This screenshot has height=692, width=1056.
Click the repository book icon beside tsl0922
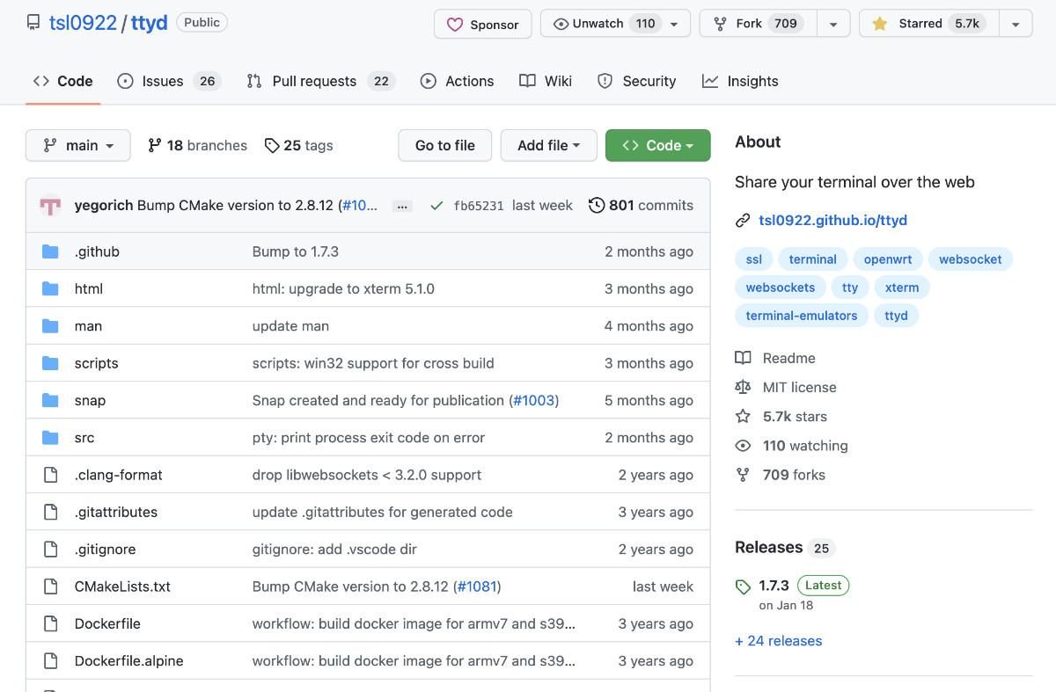(33, 23)
